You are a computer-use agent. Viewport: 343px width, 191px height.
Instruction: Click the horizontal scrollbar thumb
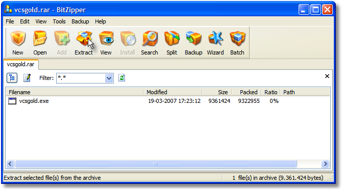point(156,163)
